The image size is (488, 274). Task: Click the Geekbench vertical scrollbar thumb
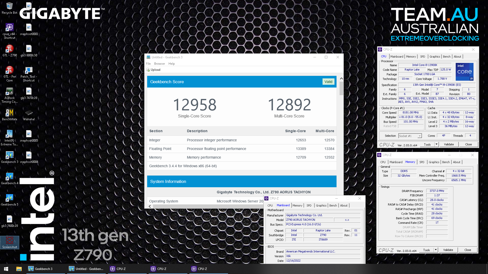[x=341, y=88]
